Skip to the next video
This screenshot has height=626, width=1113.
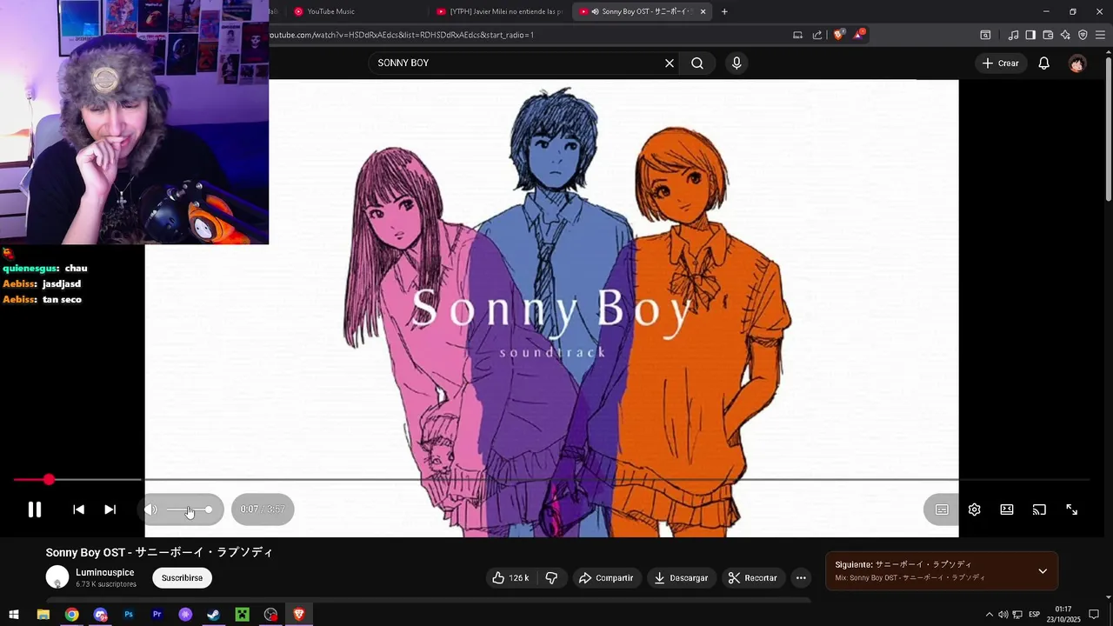(110, 509)
